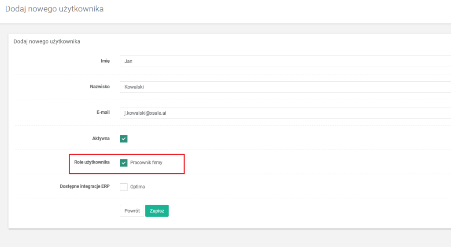This screenshot has height=247, width=451.
Task: Click the large page title heading
Action: (54, 9)
